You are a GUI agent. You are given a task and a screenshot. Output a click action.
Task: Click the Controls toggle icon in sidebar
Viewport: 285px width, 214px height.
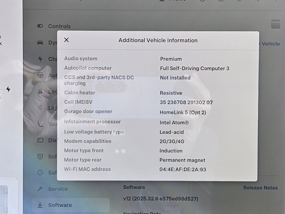tap(40, 26)
